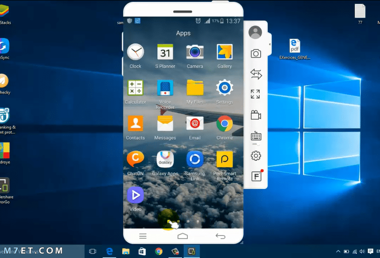
Task: Click the file transfer arrows icon
Action: tap(256, 74)
